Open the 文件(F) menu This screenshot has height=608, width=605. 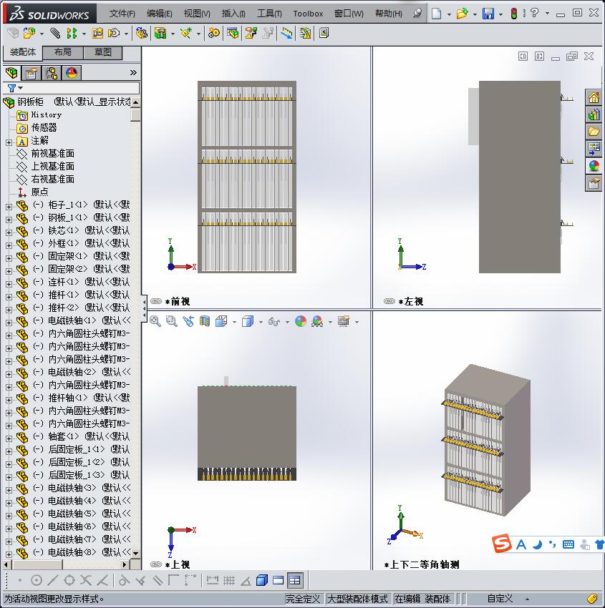point(122,14)
